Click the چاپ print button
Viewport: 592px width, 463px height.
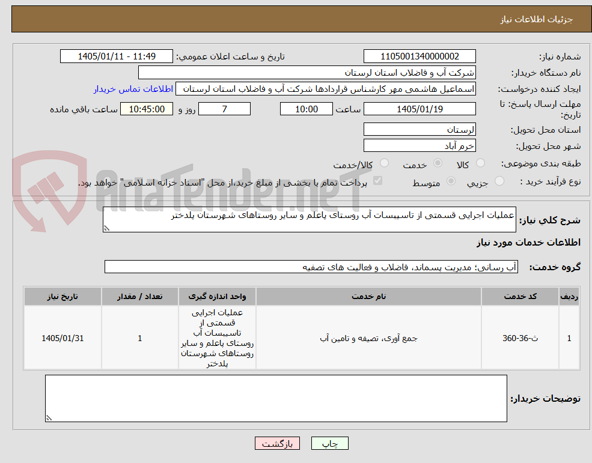click(x=329, y=443)
